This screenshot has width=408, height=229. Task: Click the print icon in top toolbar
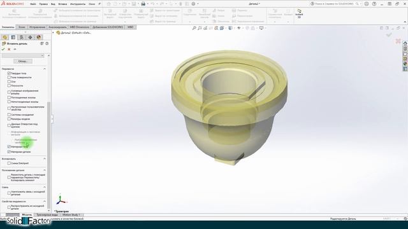(143, 4)
